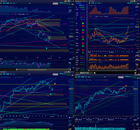Click orange arrow marker atop Day chart
This screenshot has width=140, height=130.
point(126,86)
